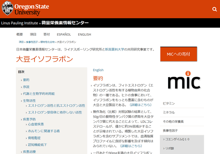Select the 概要 menu item
The image size is (220, 154).
tap(20, 34)
